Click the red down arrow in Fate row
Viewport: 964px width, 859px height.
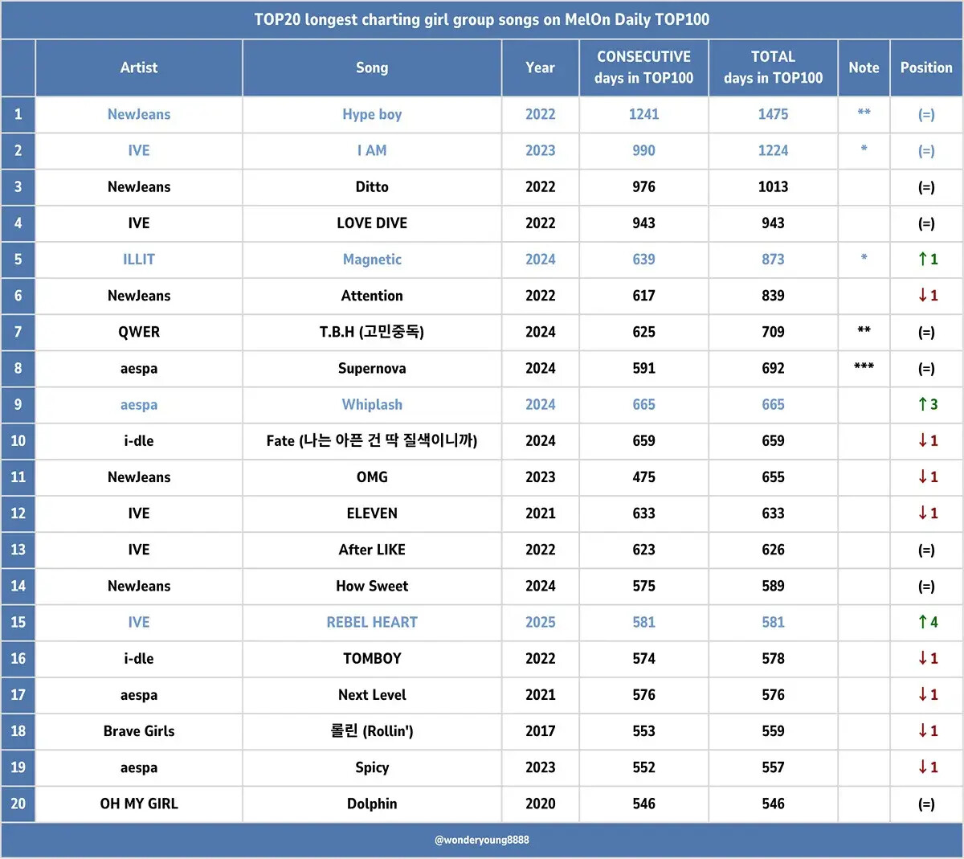[x=923, y=440]
